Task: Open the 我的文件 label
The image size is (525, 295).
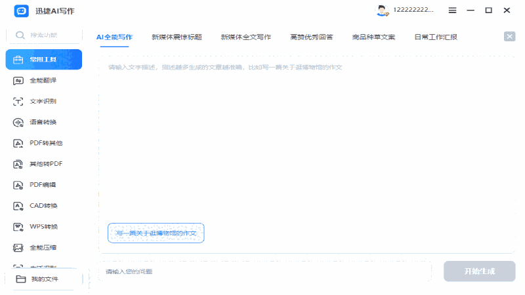Action: (45, 279)
